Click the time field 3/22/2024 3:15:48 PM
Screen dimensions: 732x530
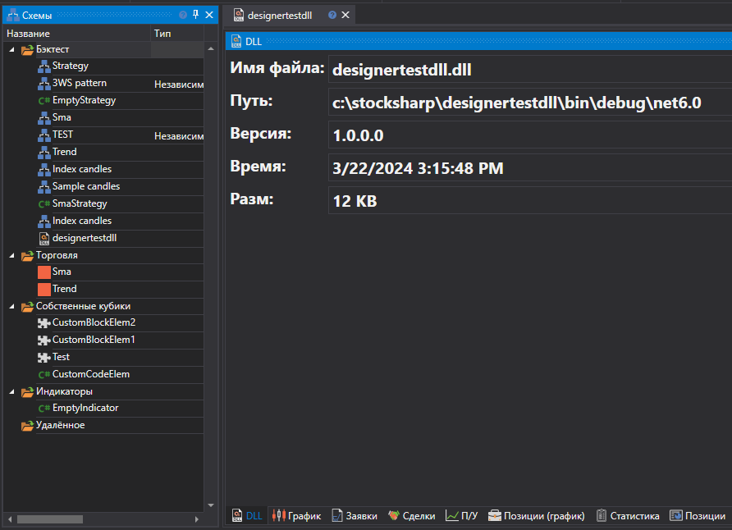[530, 168]
